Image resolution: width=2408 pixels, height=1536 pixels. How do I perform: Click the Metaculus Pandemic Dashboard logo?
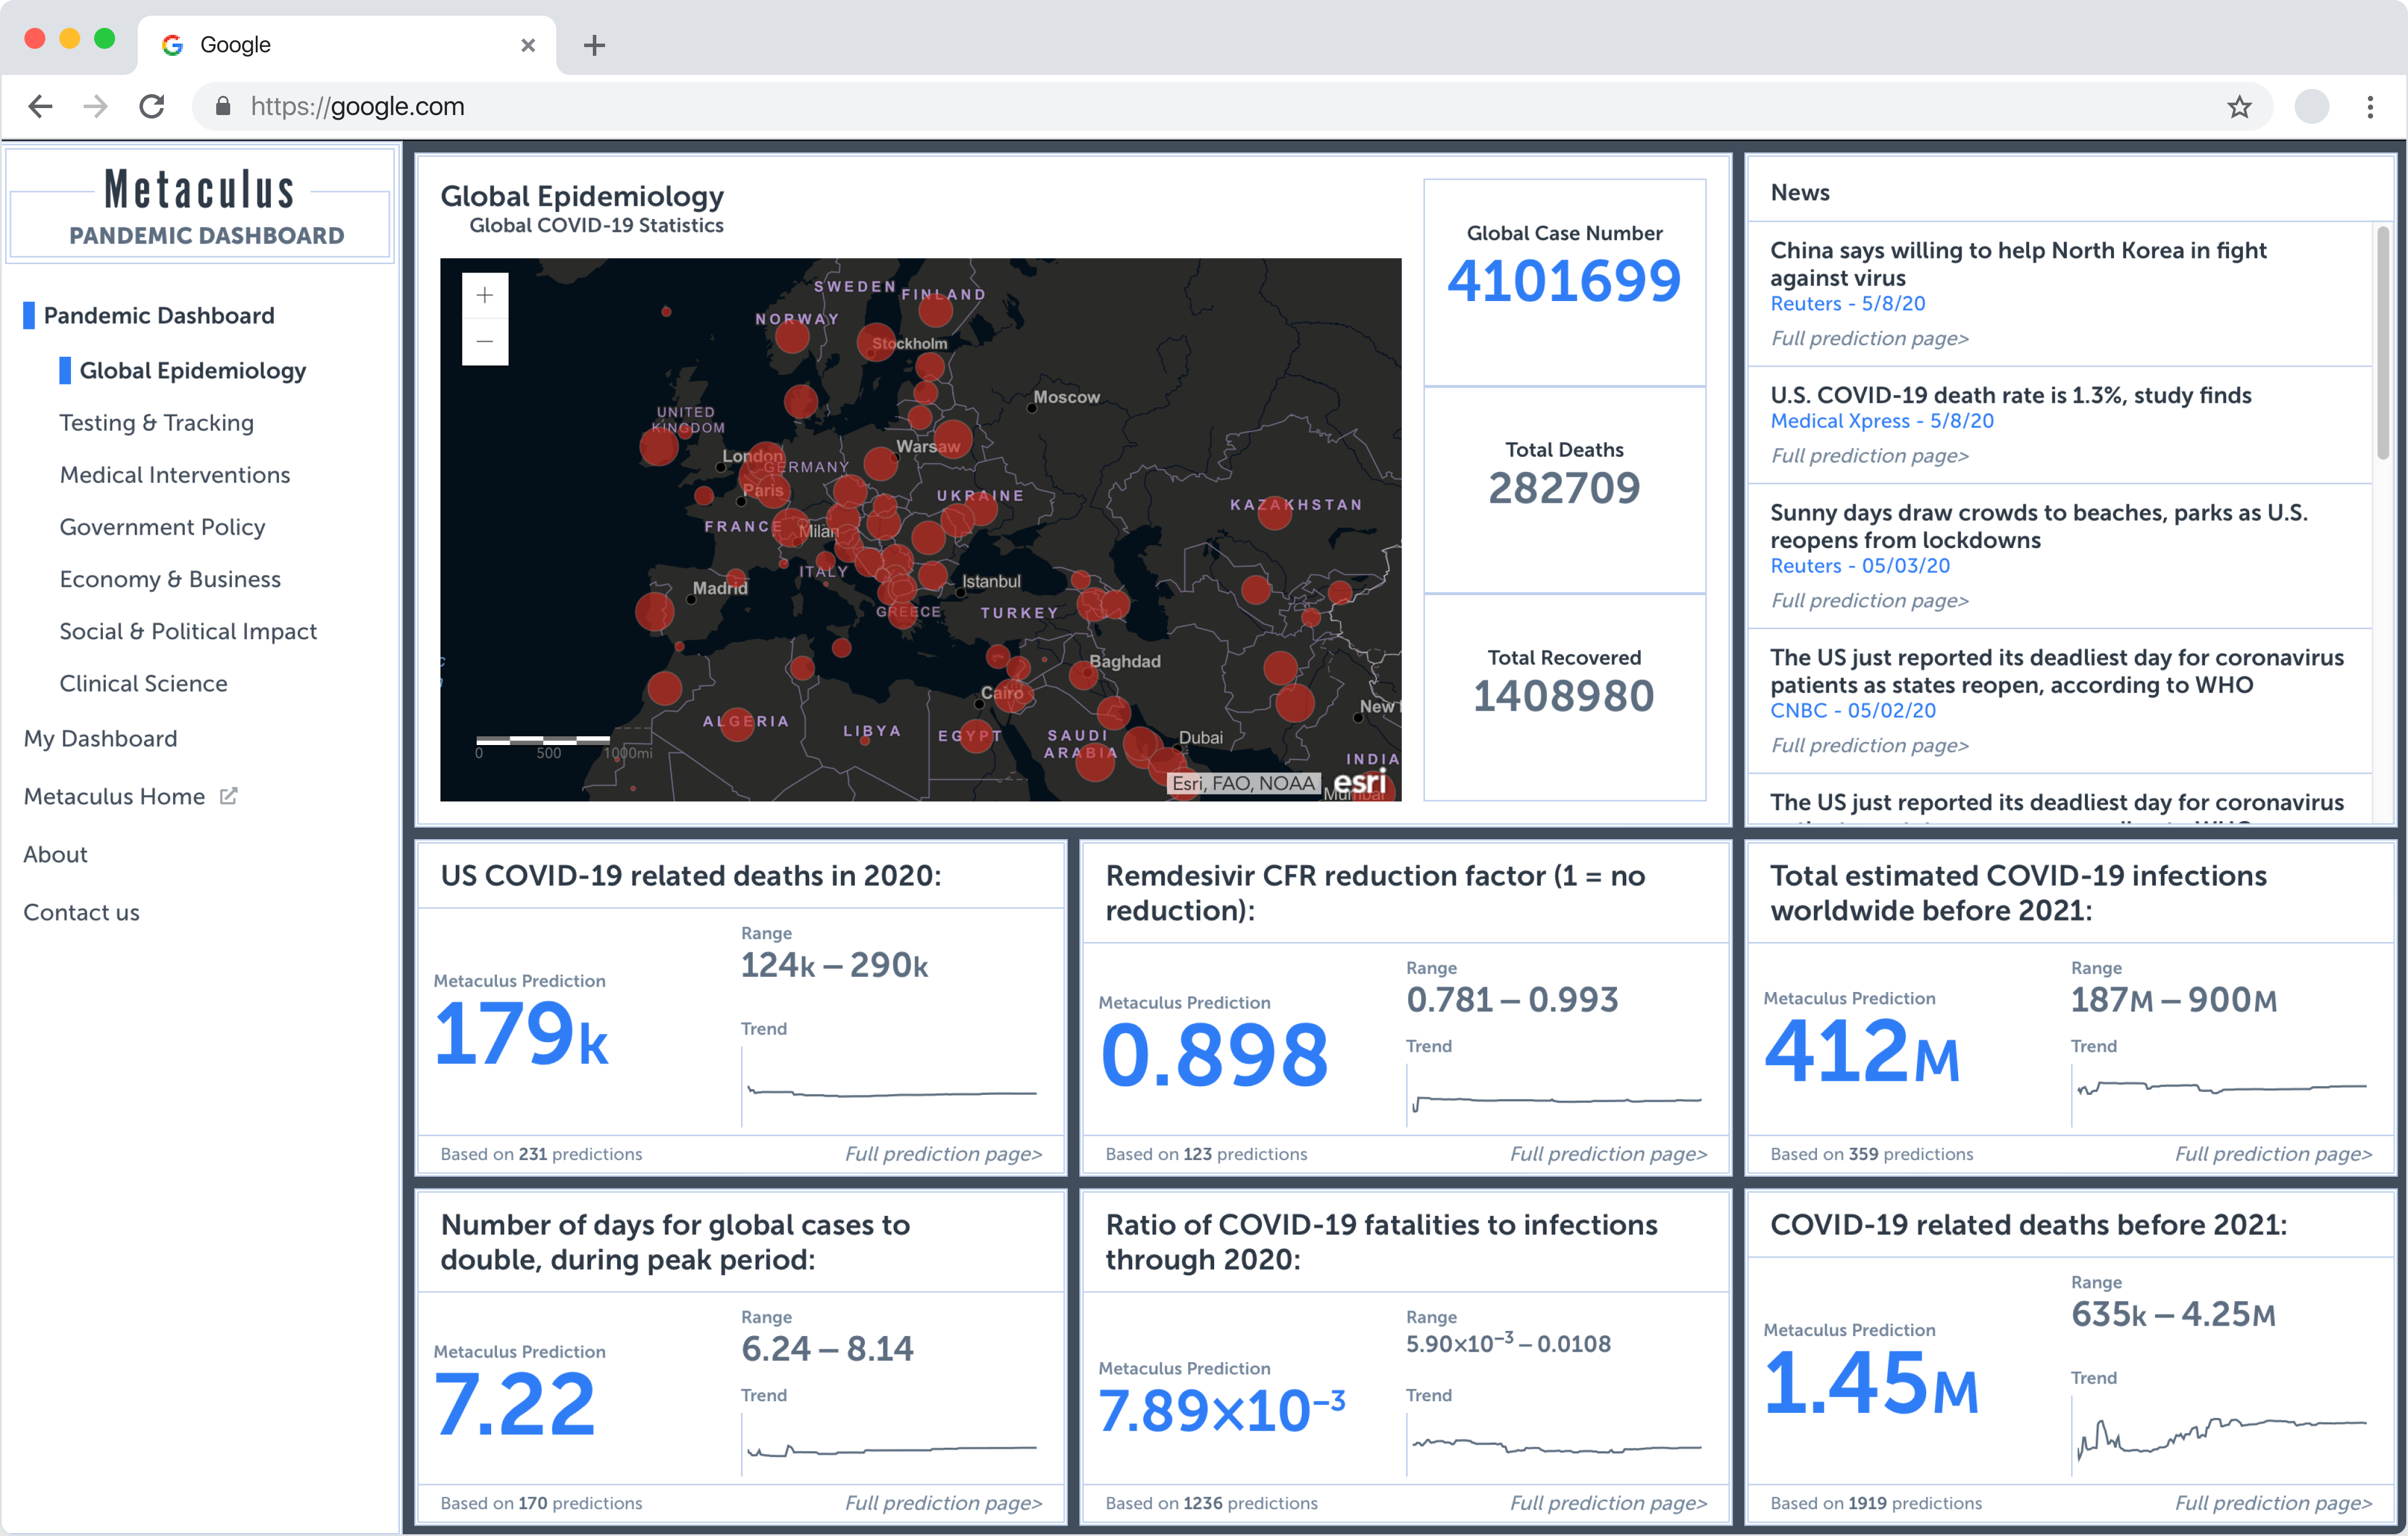pyautogui.click(x=200, y=206)
